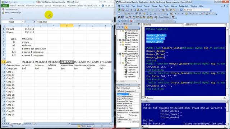
Task: Toggle Folders in the Project panel
Action: (x=126, y=27)
